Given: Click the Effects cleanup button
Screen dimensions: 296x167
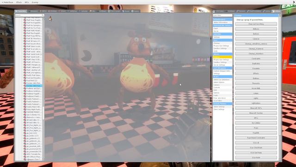Looking at the screenshot, I should (256, 73).
